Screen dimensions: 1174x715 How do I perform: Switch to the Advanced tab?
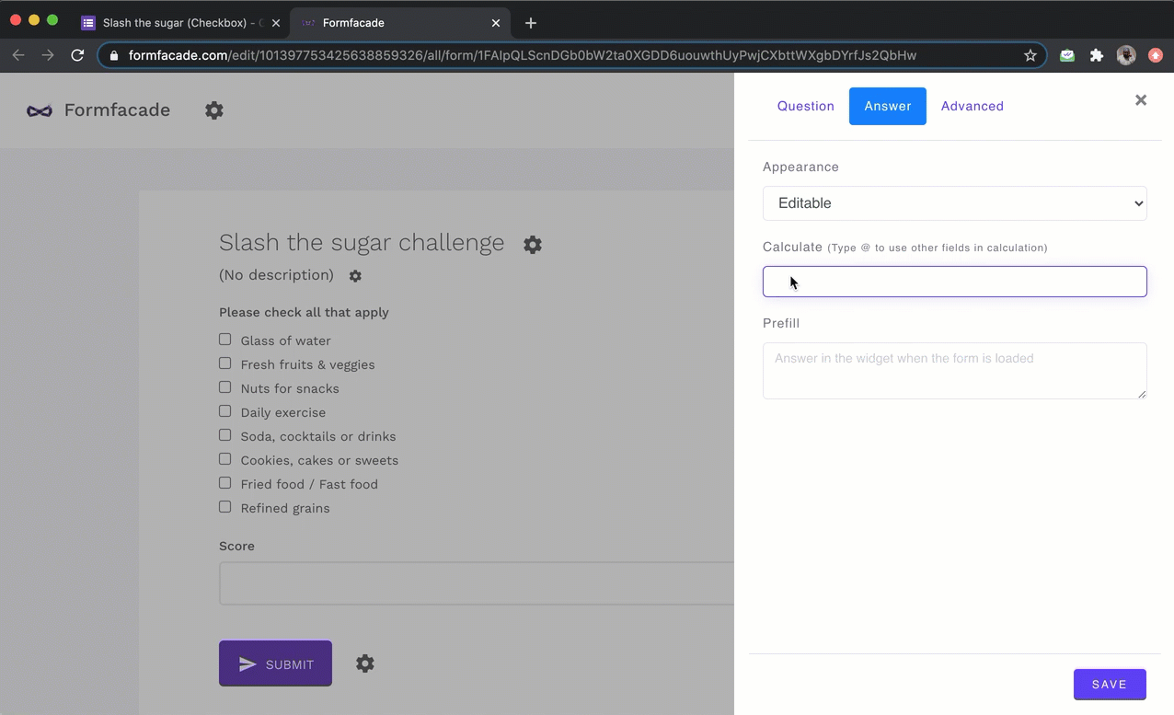pyautogui.click(x=972, y=106)
